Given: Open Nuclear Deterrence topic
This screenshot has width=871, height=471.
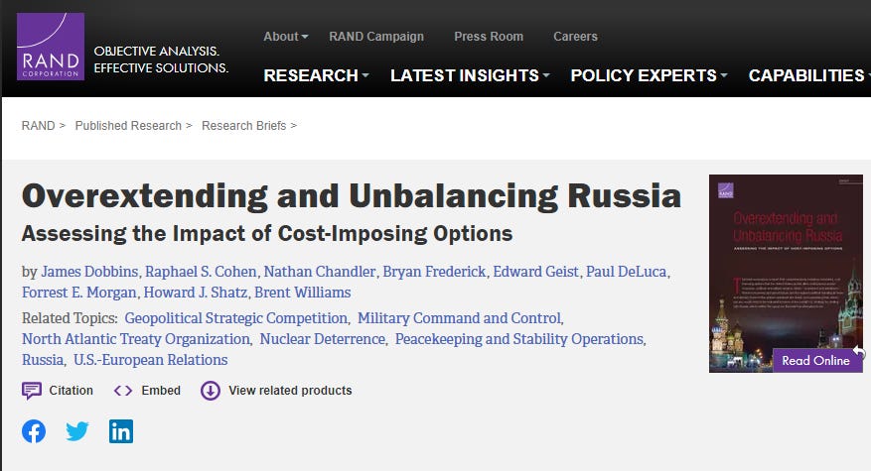Looking at the screenshot, I should (323, 339).
